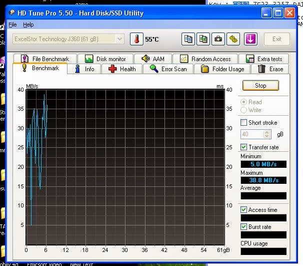
Task: Click the purple download arrow icon
Action: 250,39
